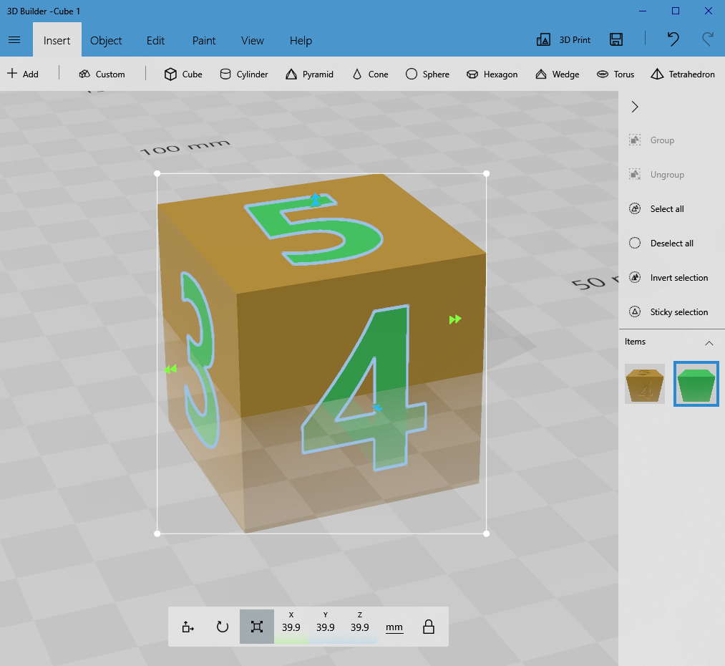Insert a Cube shape
This screenshot has width=725, height=666.
tap(183, 74)
